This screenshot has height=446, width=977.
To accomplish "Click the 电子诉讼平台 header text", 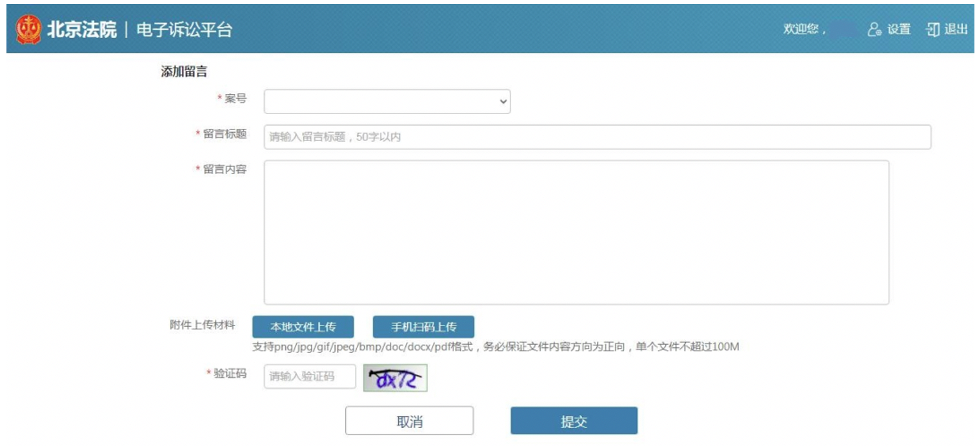I will tap(184, 30).
